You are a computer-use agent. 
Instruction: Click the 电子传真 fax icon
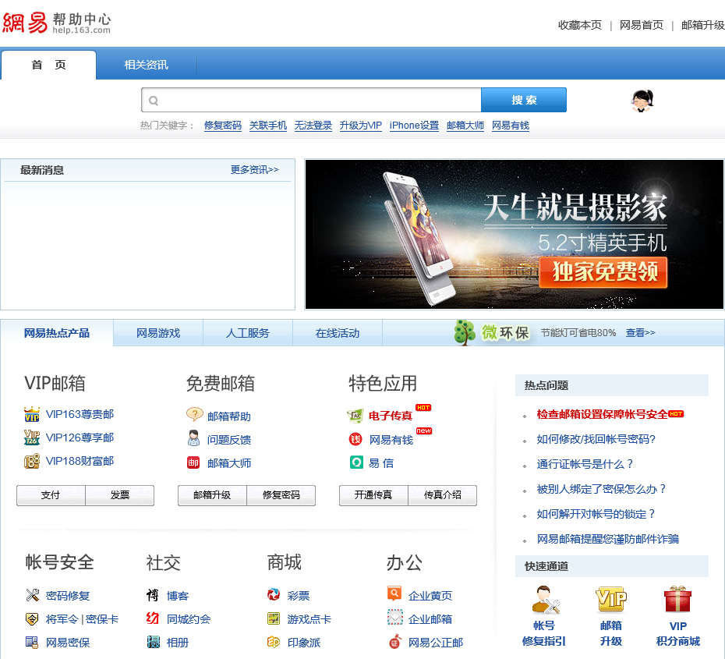(355, 416)
